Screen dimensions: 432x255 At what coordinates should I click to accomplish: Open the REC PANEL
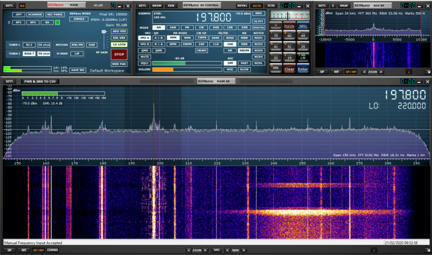coord(55,14)
